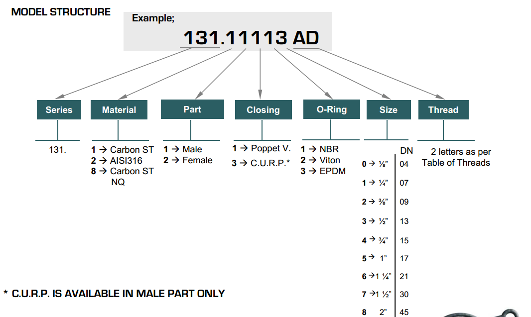Select the O-Ring header box
Image resolution: width=531 pixels, height=317 pixels.
tap(331, 109)
